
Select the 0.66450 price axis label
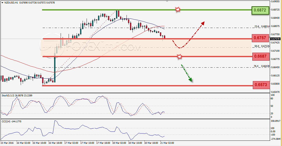tap(275, 67)
